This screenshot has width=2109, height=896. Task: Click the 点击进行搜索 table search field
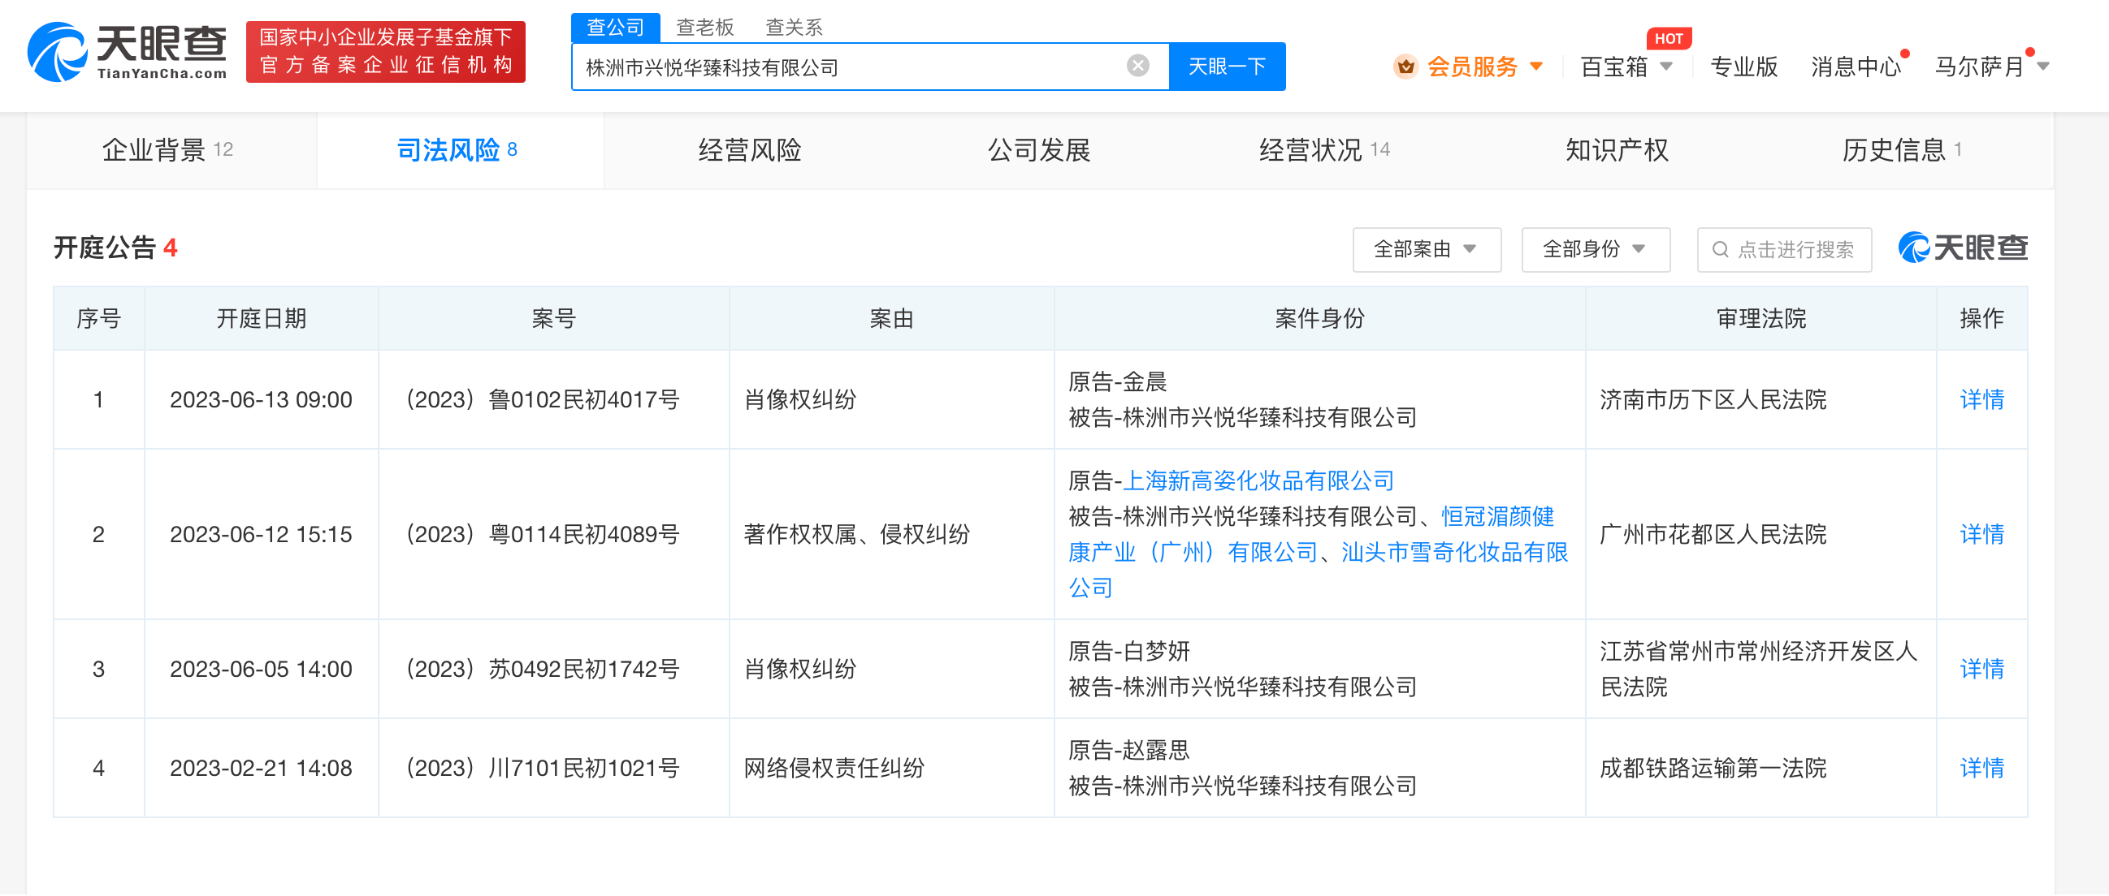pyautogui.click(x=1784, y=250)
